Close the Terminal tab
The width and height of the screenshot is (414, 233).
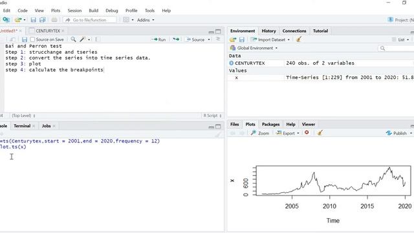coord(34,126)
